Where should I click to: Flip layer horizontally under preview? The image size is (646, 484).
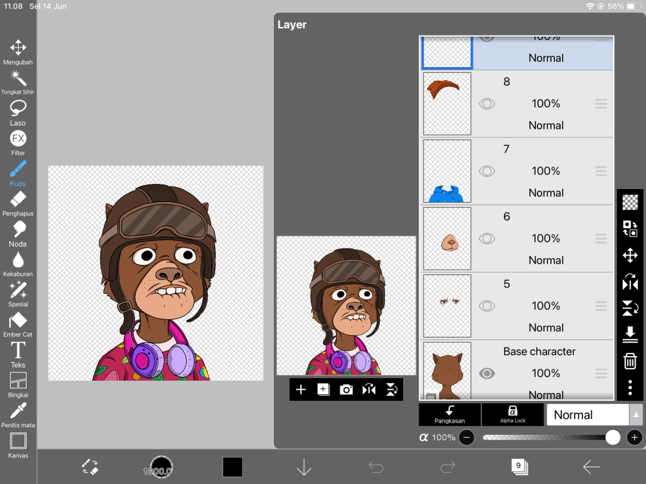(369, 389)
